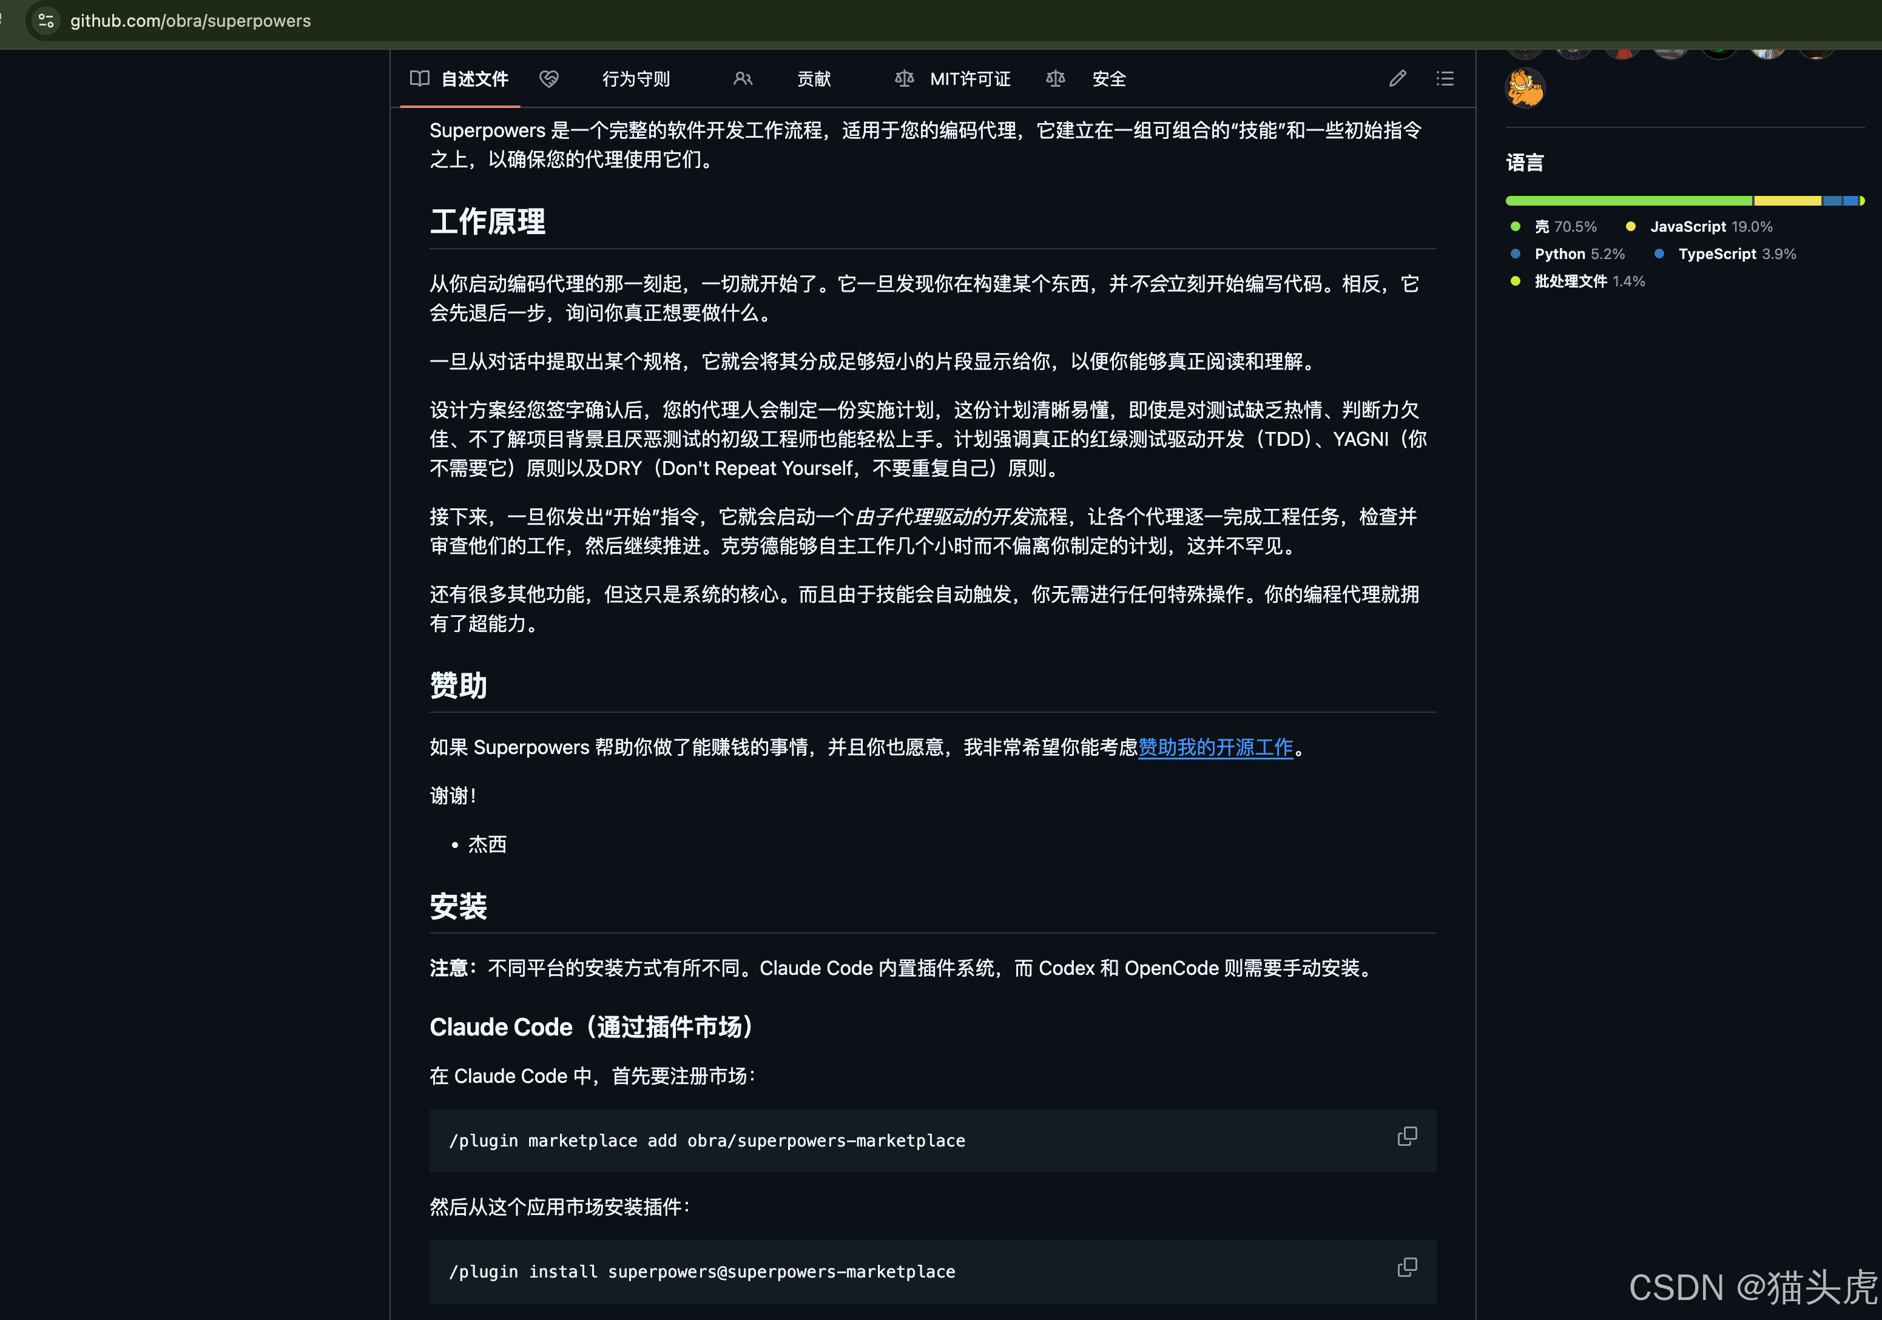Click the heart icon next to 行为守则
The width and height of the screenshot is (1882, 1320).
point(549,79)
